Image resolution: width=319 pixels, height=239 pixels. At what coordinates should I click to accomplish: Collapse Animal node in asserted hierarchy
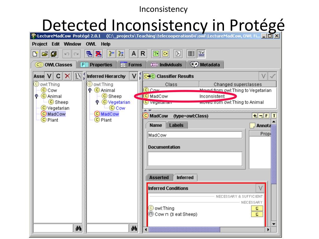coord(36,96)
